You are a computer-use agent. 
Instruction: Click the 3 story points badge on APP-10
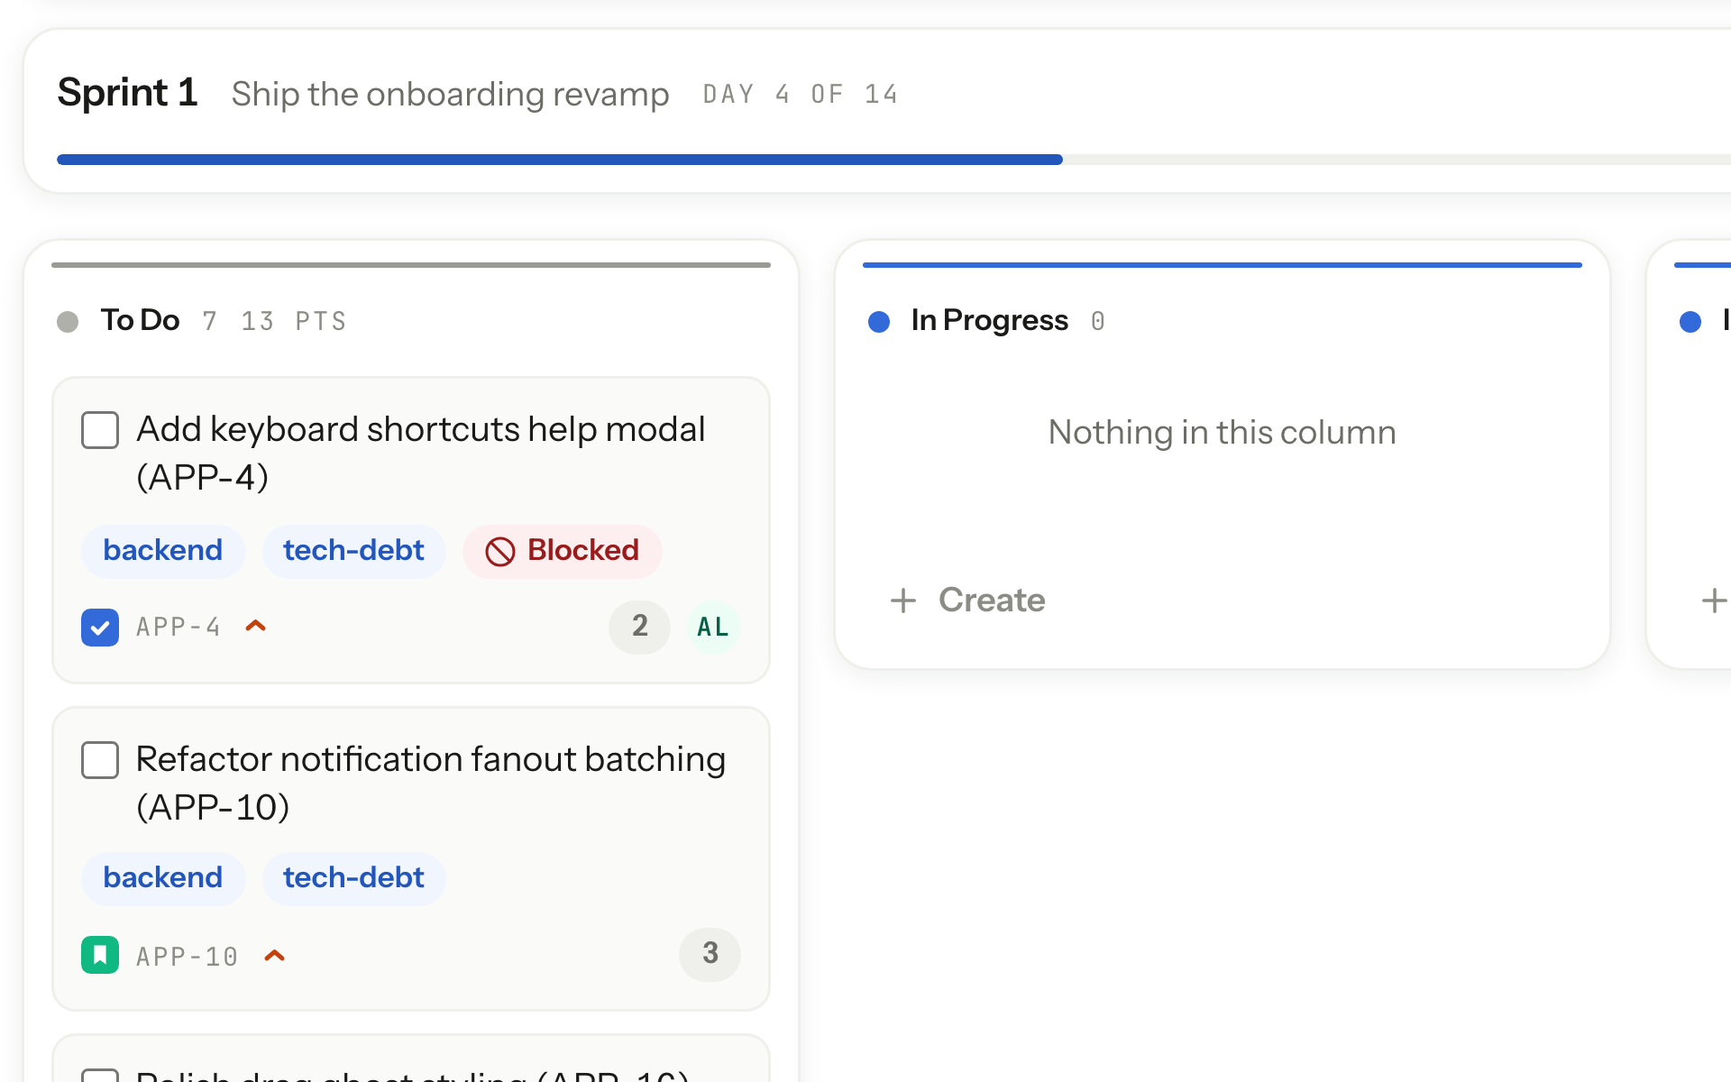click(x=710, y=954)
